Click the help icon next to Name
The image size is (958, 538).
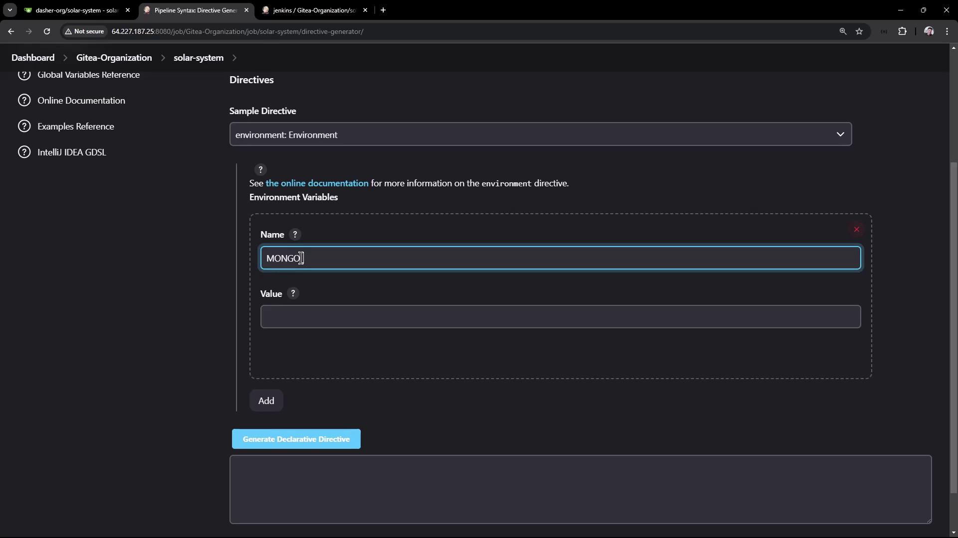pos(295,235)
